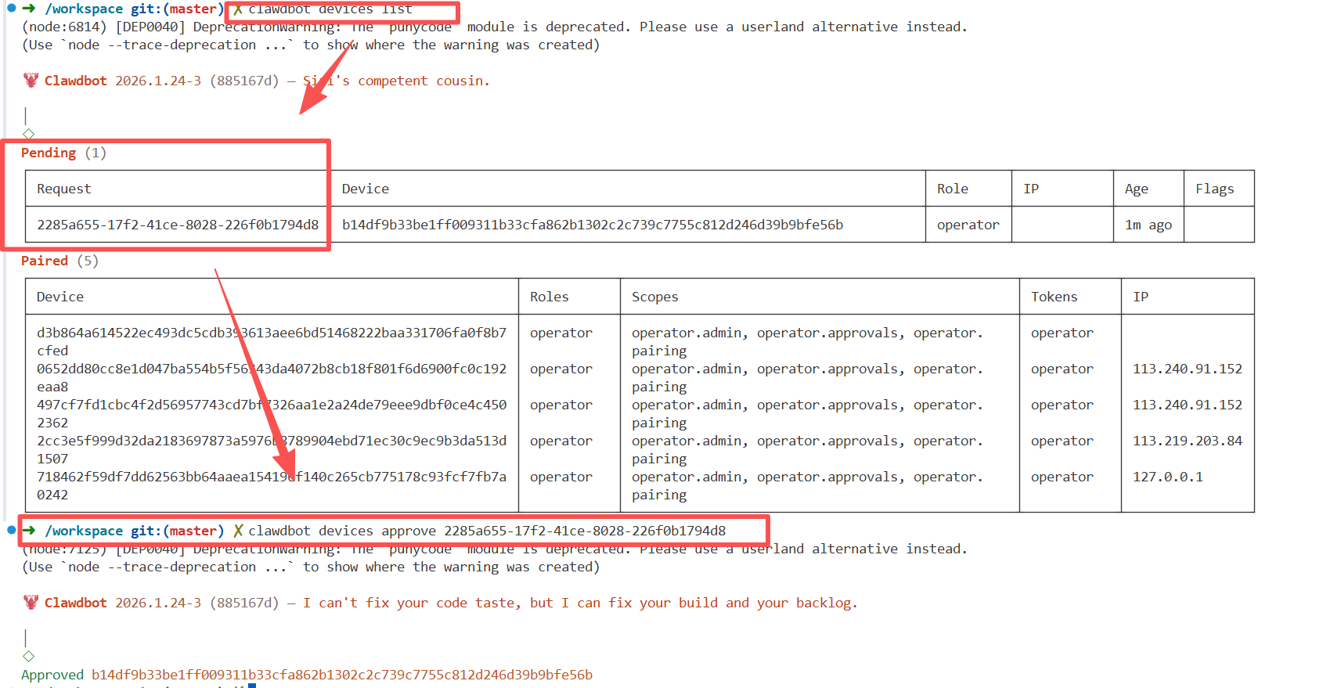The width and height of the screenshot is (1341, 688).
Task: Click the green "Approved" word
Action: click(x=52, y=675)
